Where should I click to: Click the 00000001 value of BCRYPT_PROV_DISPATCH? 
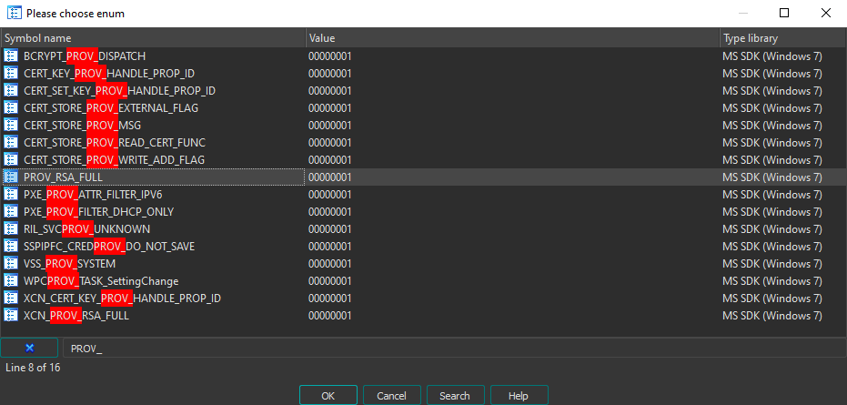click(x=330, y=56)
